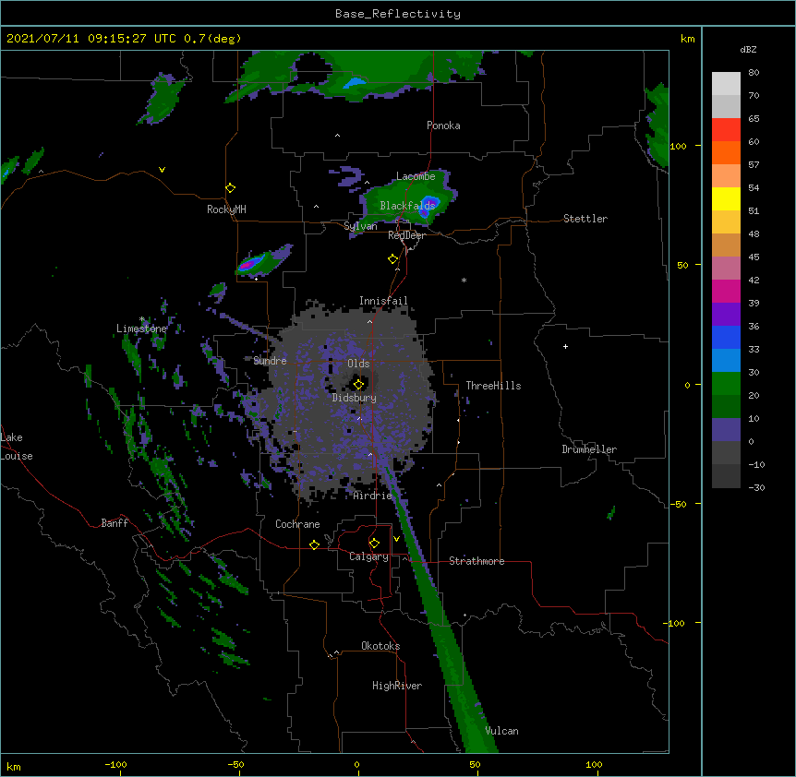Click the yellow station marker above Calgary

374,544
